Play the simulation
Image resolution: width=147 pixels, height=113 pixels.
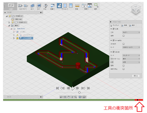pos(73,88)
